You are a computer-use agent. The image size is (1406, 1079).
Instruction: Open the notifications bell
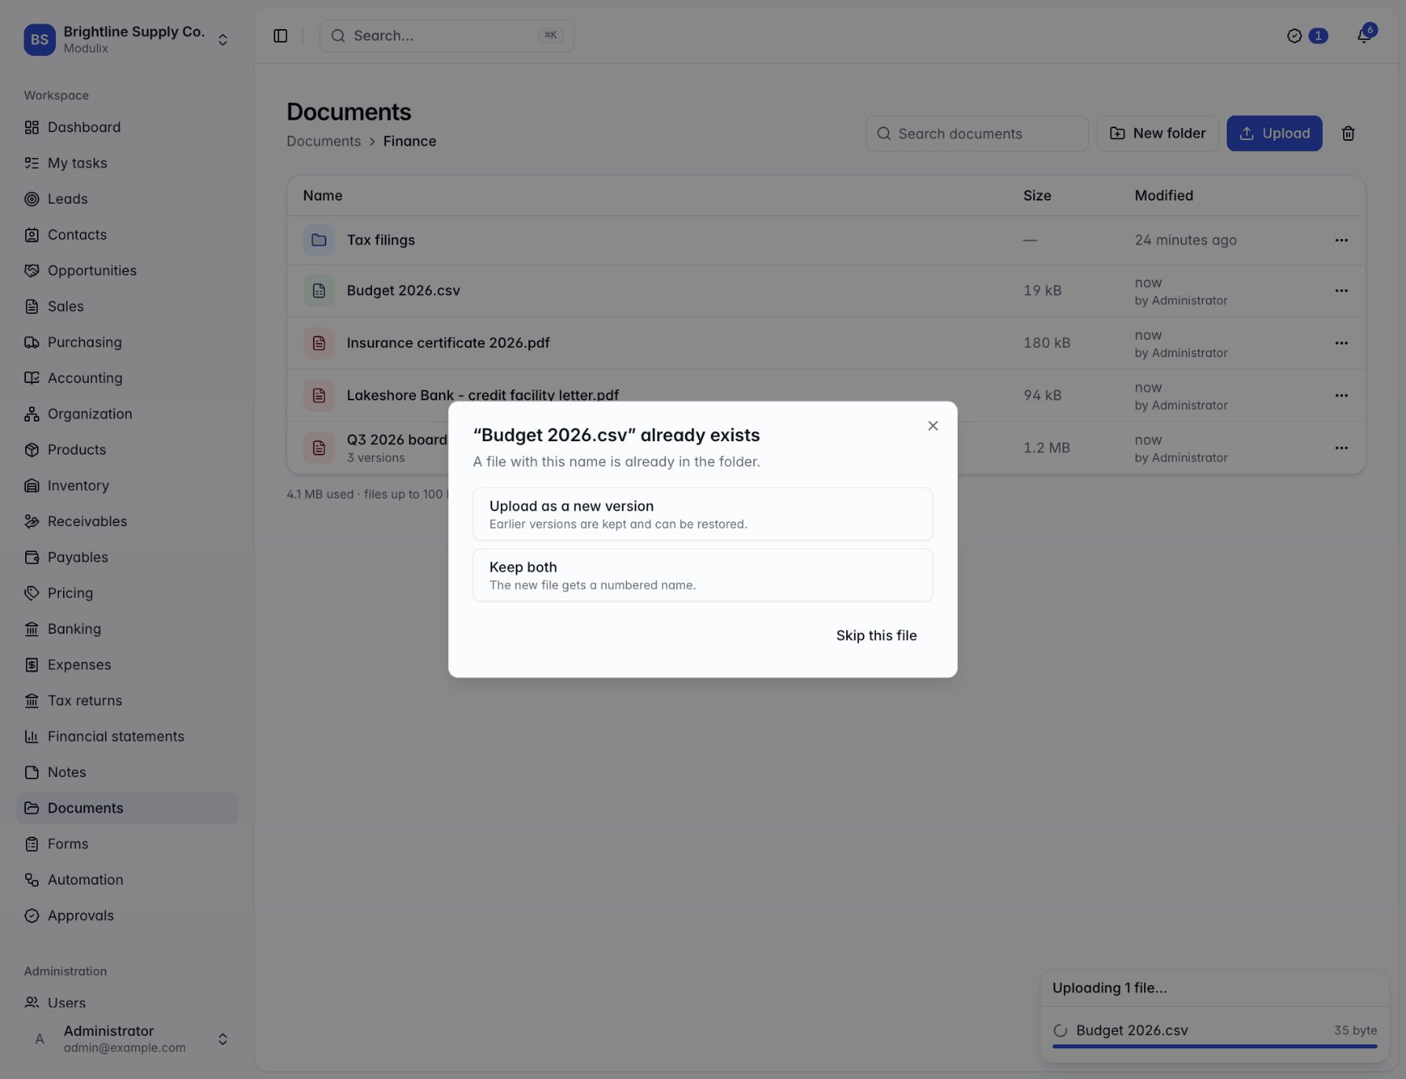(1364, 35)
